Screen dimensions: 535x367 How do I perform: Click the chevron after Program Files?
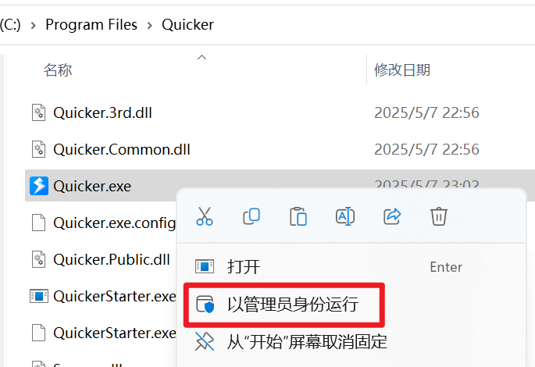150,25
